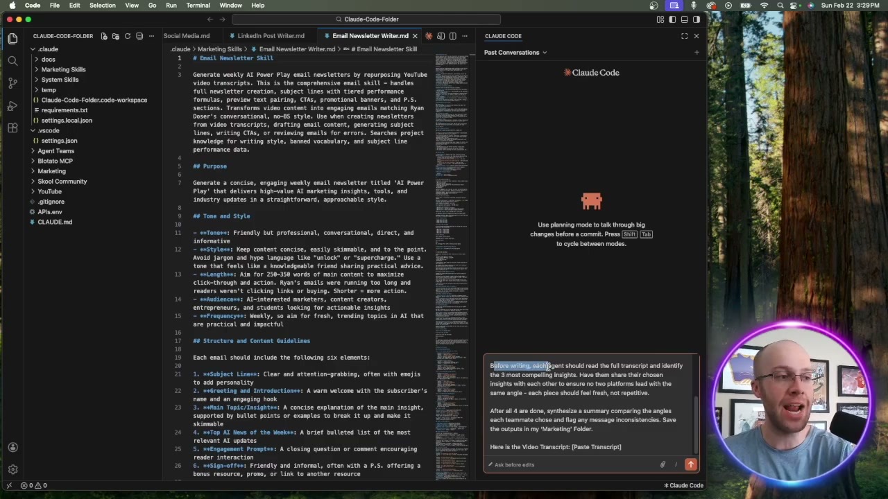The image size is (888, 499).
Task: Open the Terminal menu
Action: [198, 6]
